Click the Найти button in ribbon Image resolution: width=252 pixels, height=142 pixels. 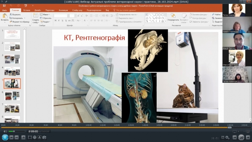click(x=216, y=15)
